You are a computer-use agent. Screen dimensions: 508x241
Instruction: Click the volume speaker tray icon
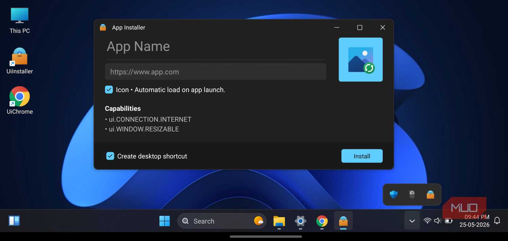[x=438, y=221]
